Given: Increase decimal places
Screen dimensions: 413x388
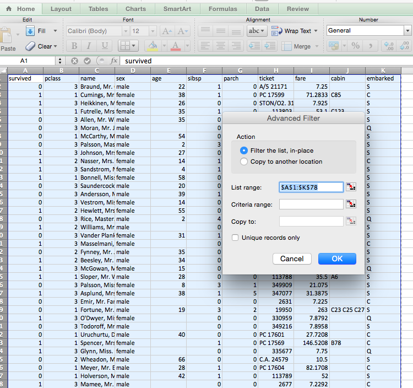Looking at the screenshot, I should click(x=389, y=46).
